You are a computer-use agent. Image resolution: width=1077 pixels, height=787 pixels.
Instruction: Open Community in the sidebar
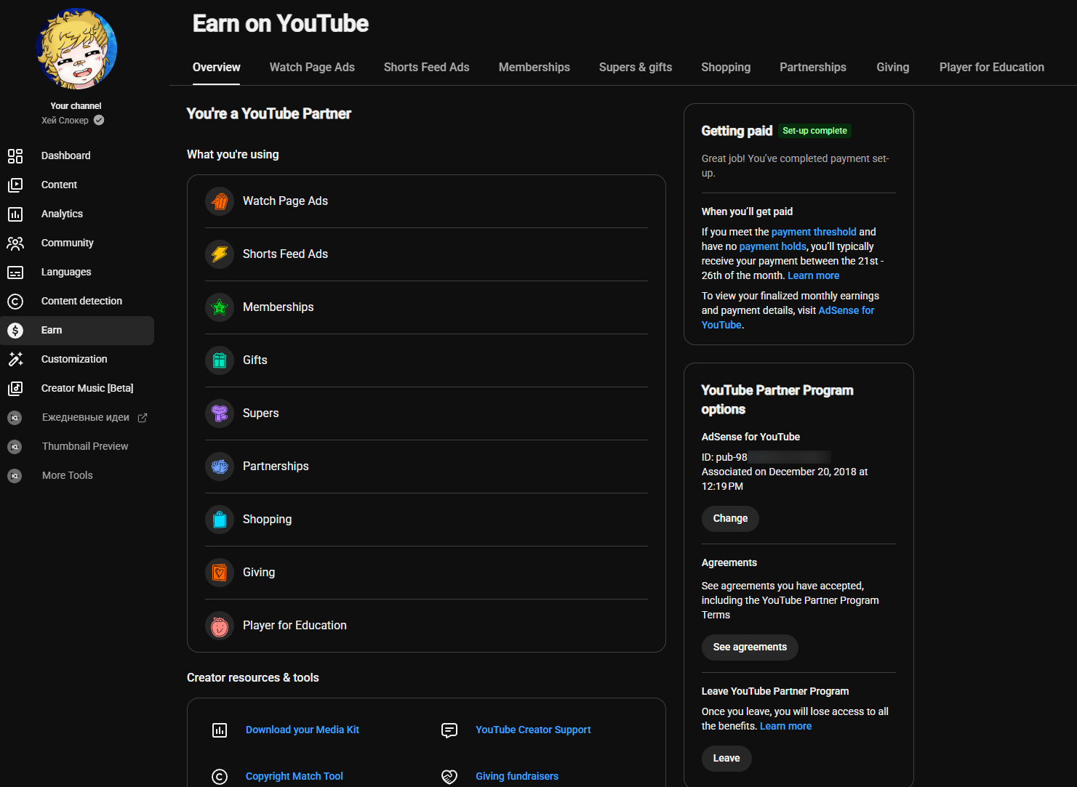coord(77,243)
